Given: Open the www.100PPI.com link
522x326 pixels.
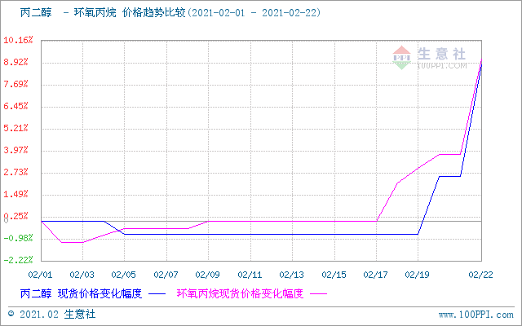Looking at the screenshot, I should coord(476,315).
